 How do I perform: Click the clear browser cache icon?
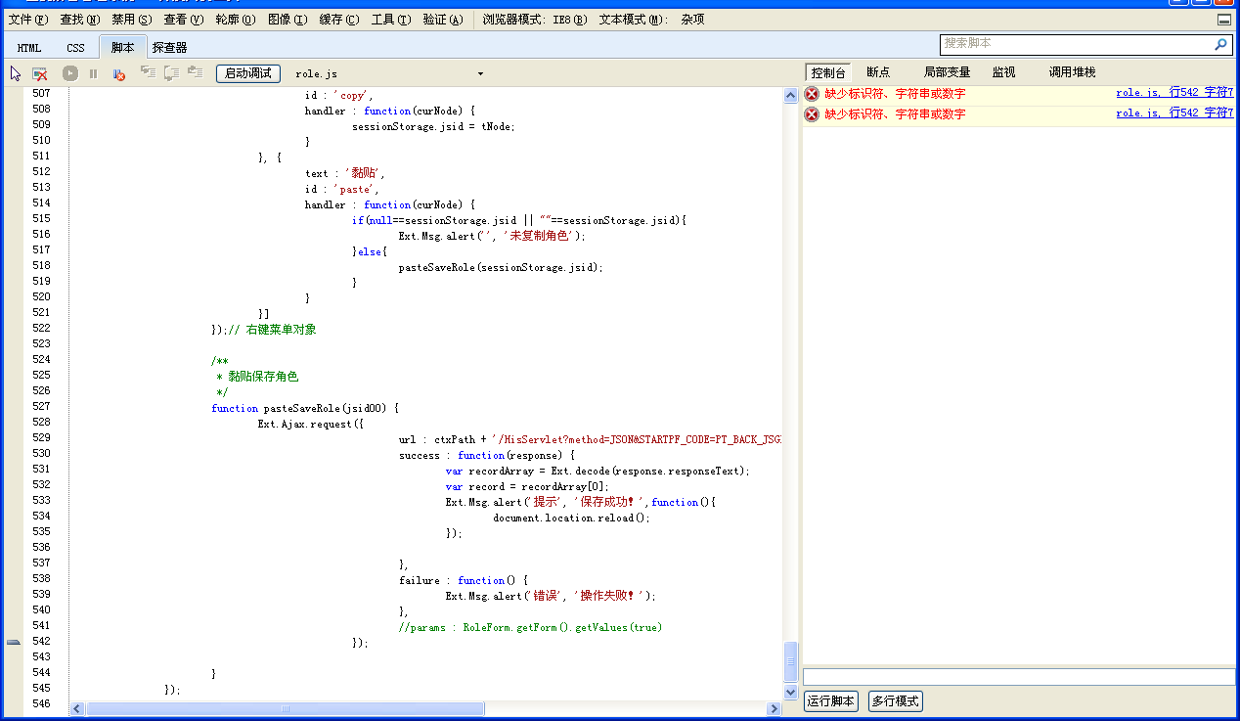tap(40, 73)
